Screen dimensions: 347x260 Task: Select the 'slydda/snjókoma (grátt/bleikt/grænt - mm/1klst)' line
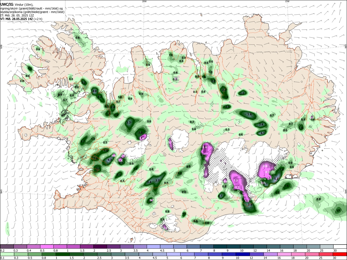tap(32, 12)
